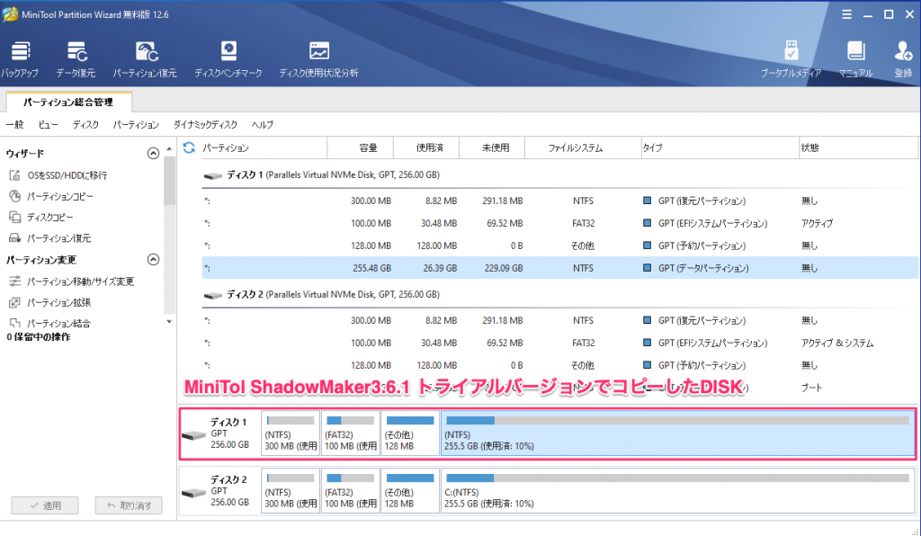
Task: Select the C:(NTFS) 255.5 GB block
Action: coord(678,491)
